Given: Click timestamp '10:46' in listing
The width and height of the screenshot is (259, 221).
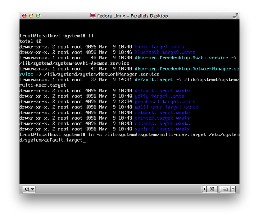Looking at the screenshot, I should 125,52.
